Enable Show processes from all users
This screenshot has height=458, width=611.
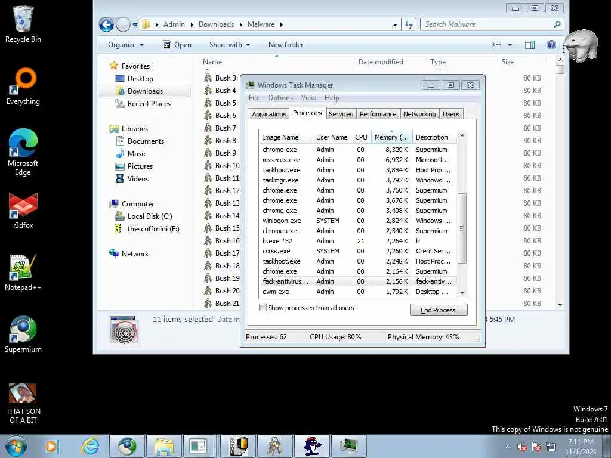click(263, 307)
